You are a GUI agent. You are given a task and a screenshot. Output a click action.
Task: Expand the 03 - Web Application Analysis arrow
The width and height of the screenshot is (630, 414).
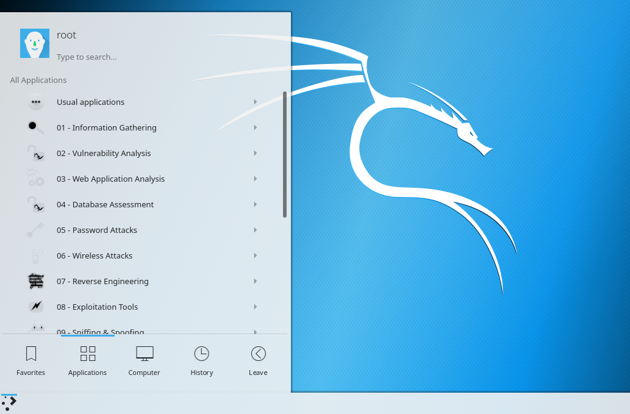tap(255, 179)
